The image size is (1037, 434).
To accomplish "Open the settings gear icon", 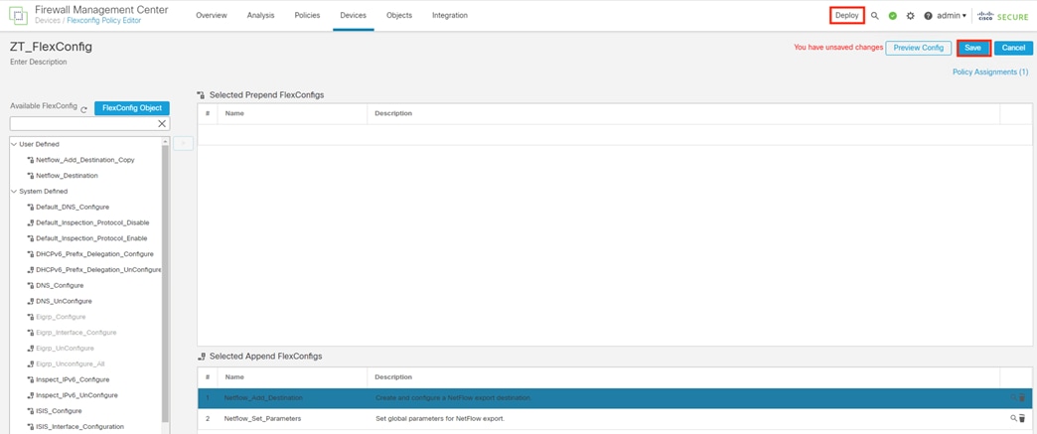I will tap(911, 16).
